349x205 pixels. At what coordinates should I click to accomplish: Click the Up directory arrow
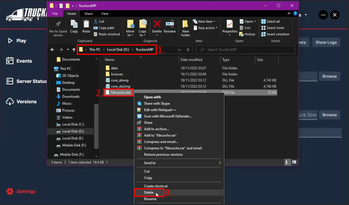click(74, 50)
